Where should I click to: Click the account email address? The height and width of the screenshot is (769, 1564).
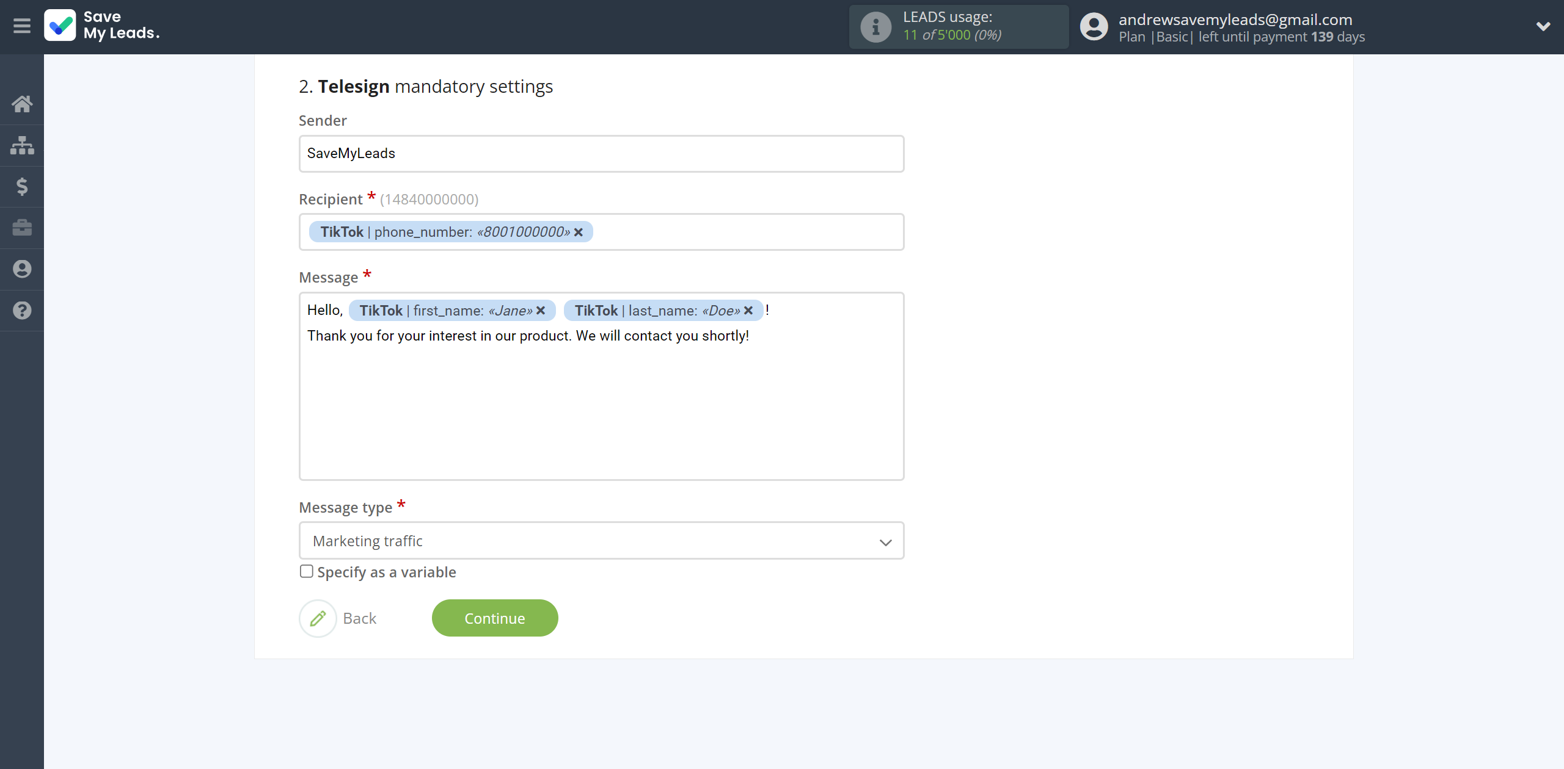tap(1235, 20)
